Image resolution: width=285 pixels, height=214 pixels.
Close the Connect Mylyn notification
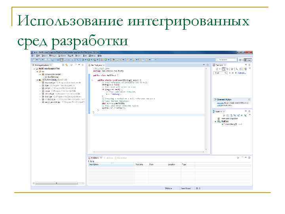249,99
